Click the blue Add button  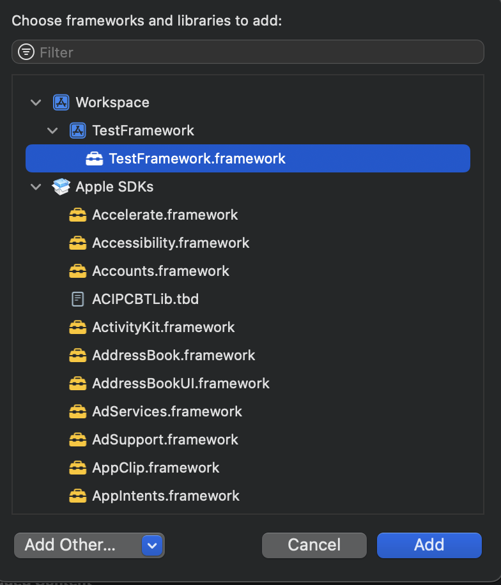[x=429, y=545]
